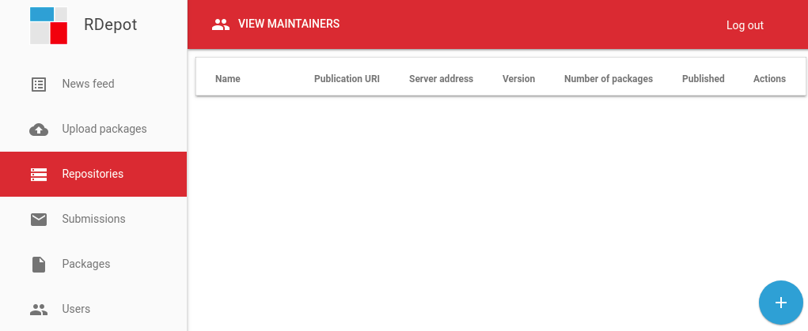Click the maintainers people icon in header

click(221, 24)
